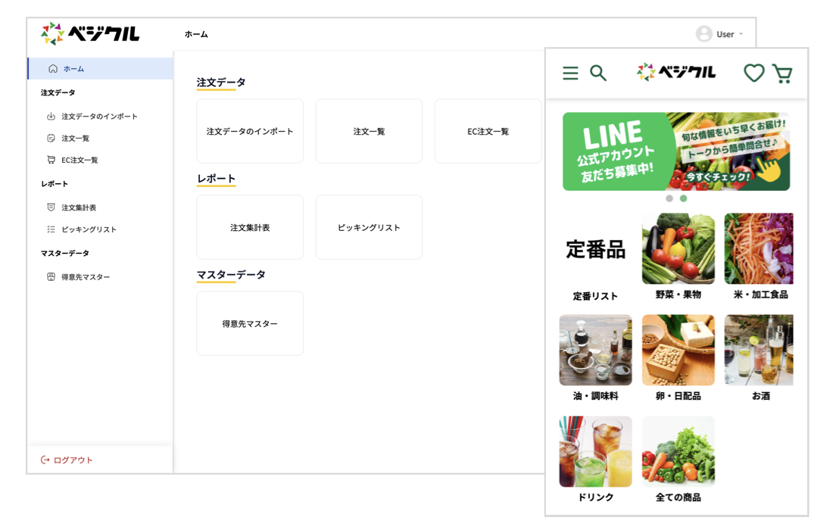Click the ログアウト logout icon in sidebar
The width and height of the screenshot is (833, 530).
pyautogui.click(x=45, y=460)
